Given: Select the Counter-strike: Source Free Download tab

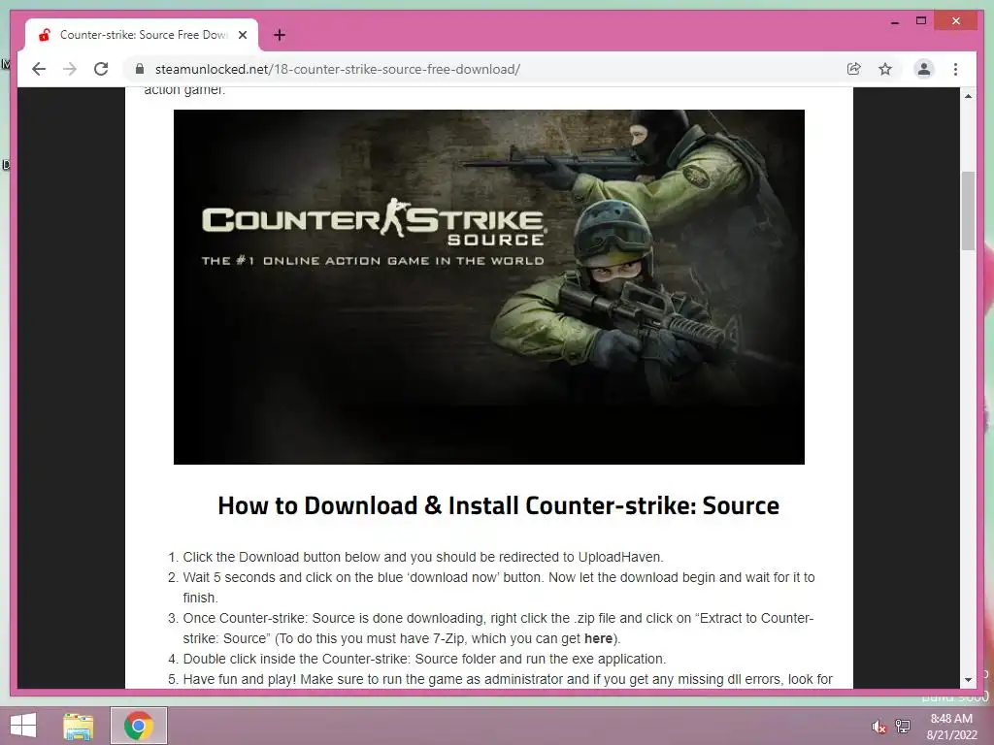Looking at the screenshot, I should click(x=142, y=35).
